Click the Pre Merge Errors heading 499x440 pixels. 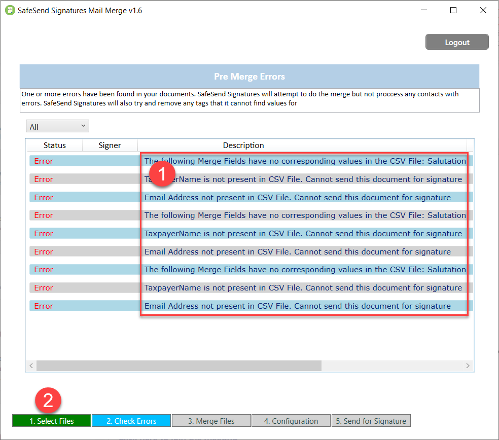click(249, 77)
